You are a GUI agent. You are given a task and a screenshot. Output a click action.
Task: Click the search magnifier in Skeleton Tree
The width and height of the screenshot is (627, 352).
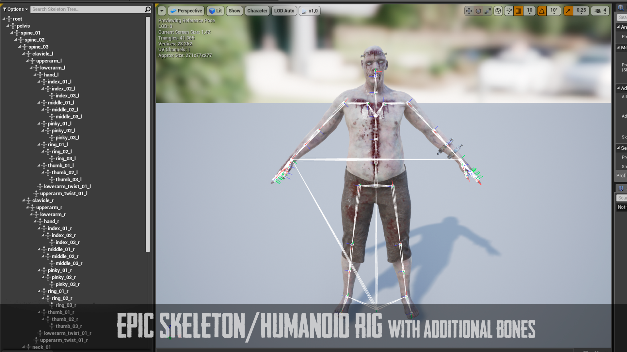[x=148, y=9]
